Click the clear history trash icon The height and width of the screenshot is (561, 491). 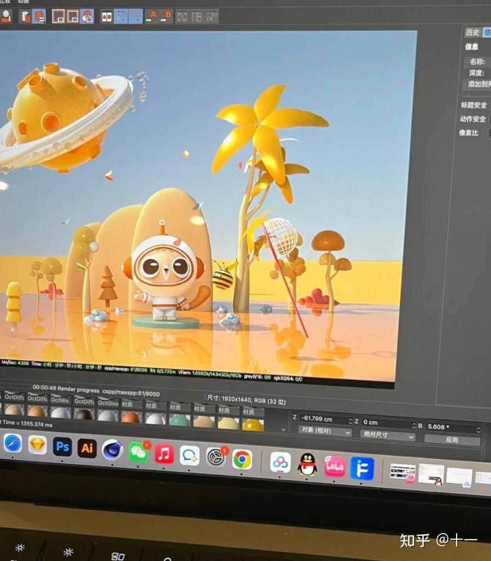(25, 16)
